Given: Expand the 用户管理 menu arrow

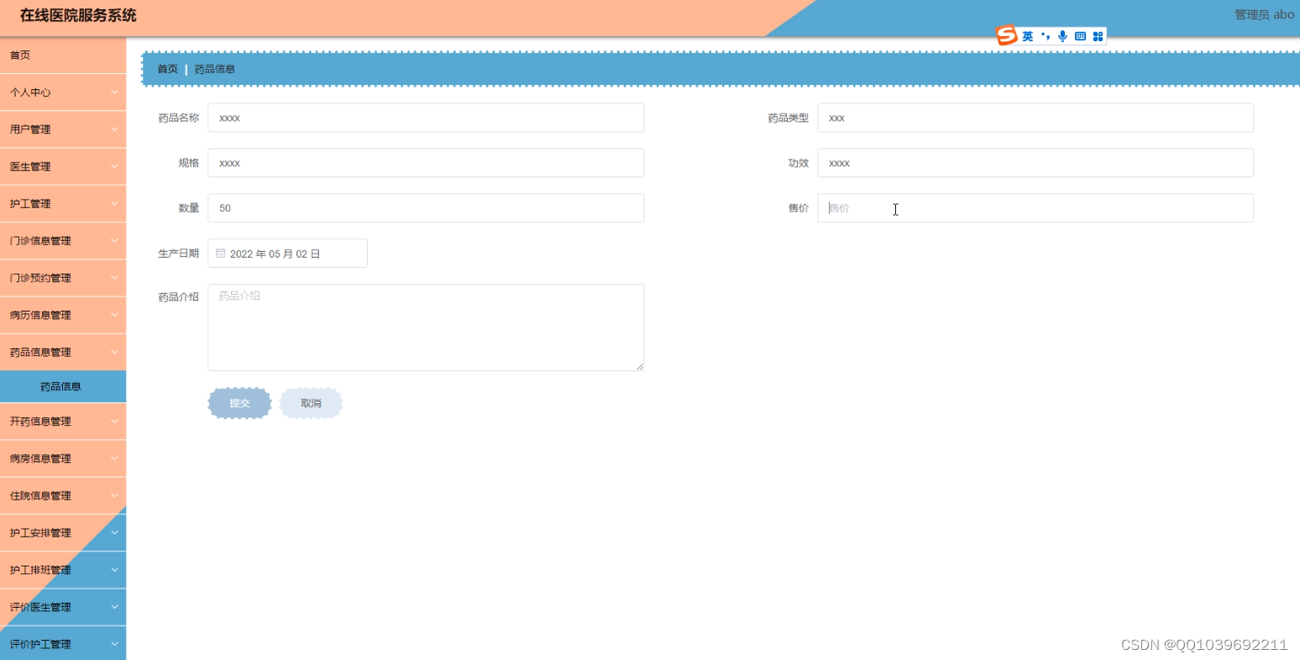Looking at the screenshot, I should click(x=114, y=129).
